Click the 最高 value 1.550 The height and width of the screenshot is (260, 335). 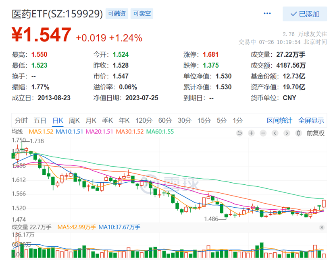(x=40, y=55)
